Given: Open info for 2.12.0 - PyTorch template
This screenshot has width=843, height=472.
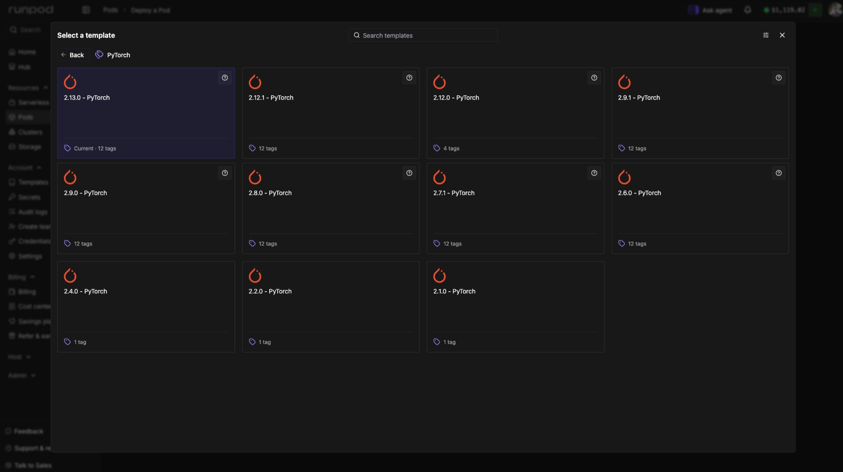Looking at the screenshot, I should tap(594, 78).
